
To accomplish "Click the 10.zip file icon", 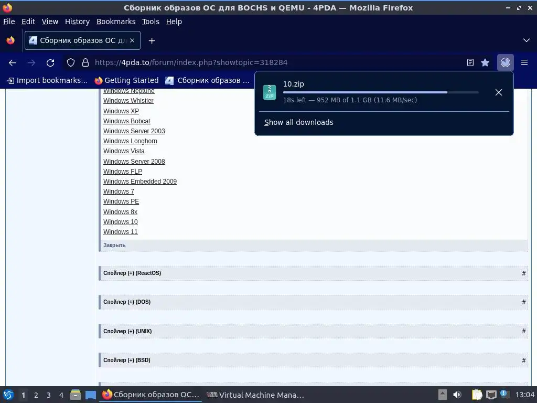I will (x=270, y=92).
